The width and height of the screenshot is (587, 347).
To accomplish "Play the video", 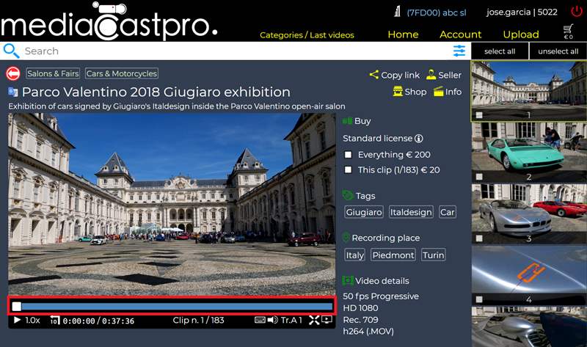I will tap(17, 320).
